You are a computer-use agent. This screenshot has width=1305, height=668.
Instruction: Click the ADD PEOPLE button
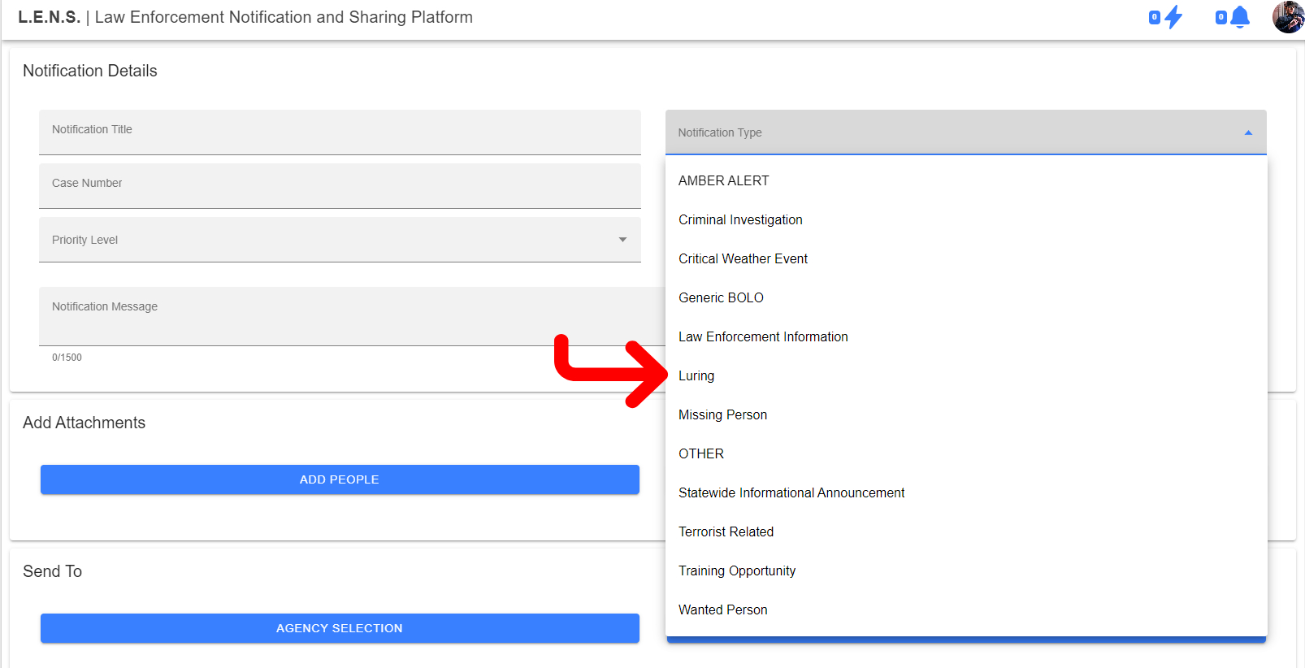(340, 479)
